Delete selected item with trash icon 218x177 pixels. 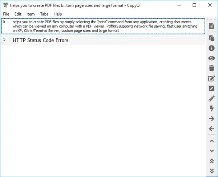(x=211, y=68)
